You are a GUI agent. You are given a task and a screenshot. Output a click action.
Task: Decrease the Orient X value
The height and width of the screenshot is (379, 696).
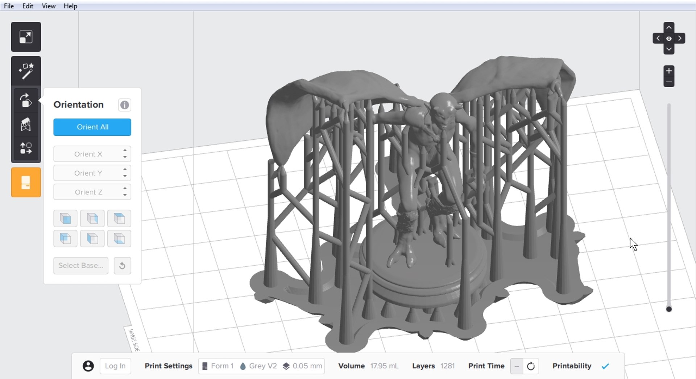pos(125,157)
